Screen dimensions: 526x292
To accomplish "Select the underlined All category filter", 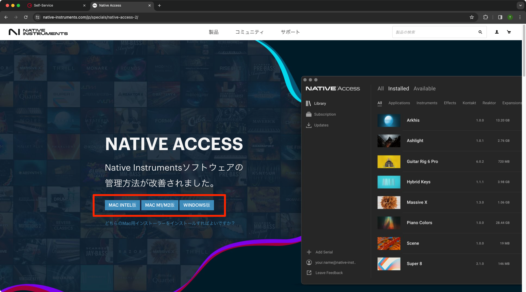I will pyautogui.click(x=380, y=103).
